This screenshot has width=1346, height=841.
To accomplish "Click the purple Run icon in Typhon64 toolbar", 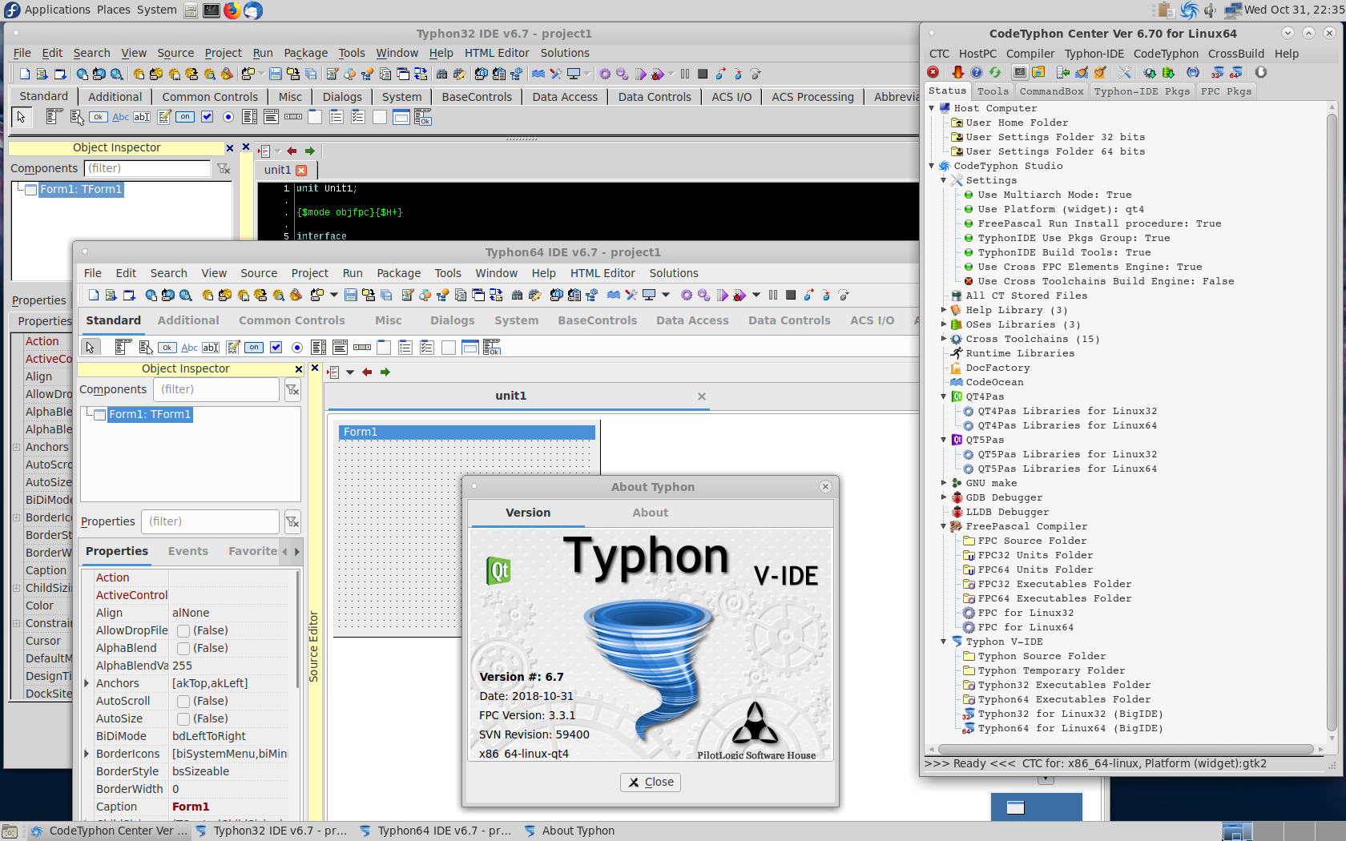I will [x=723, y=295].
